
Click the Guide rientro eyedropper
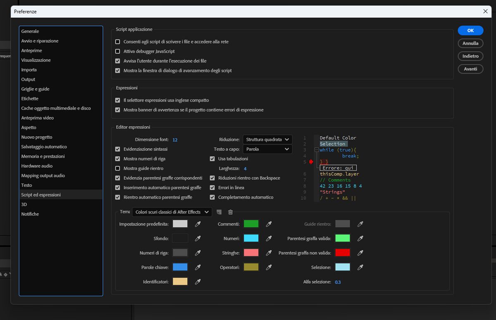pos(360,224)
